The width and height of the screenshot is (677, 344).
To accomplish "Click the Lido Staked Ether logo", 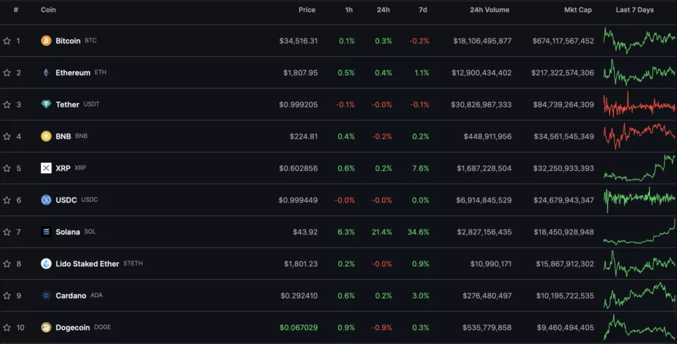I will click(46, 264).
